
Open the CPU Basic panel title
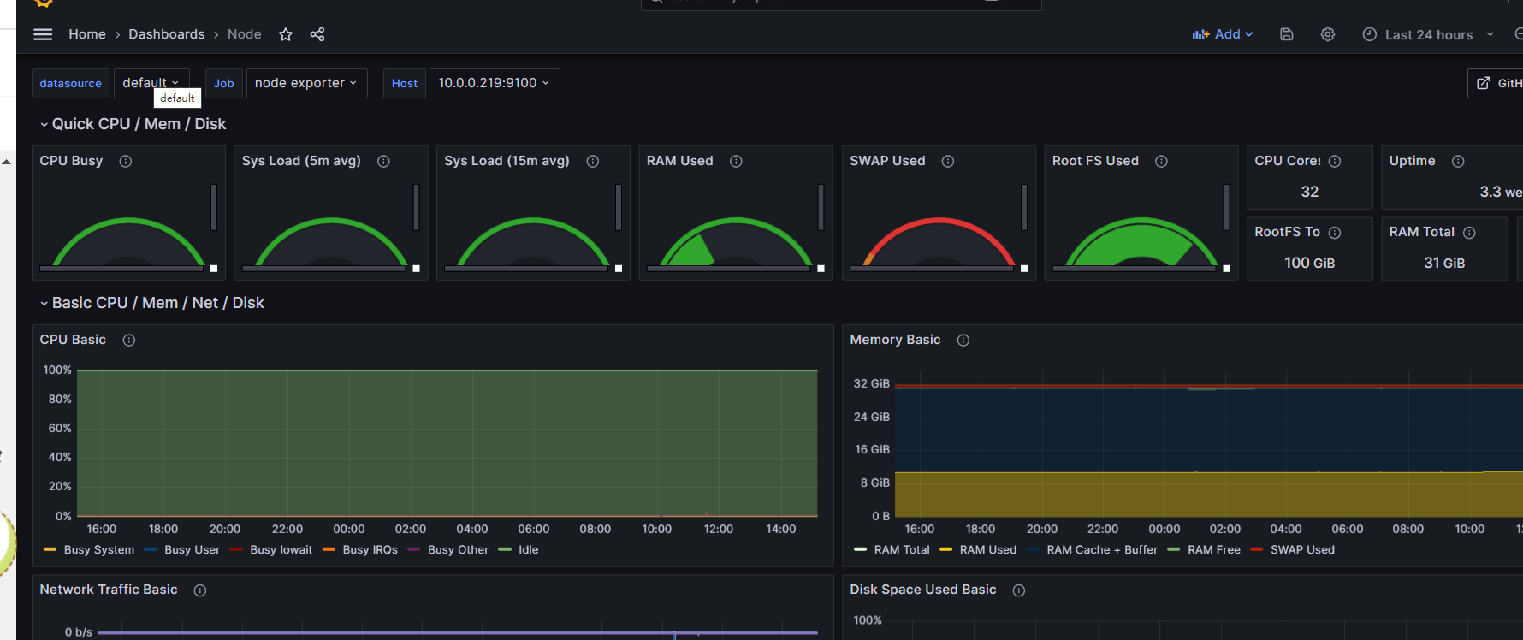pos(73,340)
